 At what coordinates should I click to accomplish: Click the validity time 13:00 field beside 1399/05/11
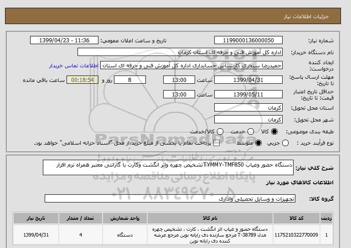pos(179,94)
